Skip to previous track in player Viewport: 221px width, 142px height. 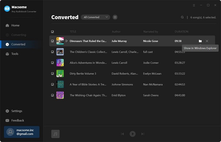tap(122, 134)
